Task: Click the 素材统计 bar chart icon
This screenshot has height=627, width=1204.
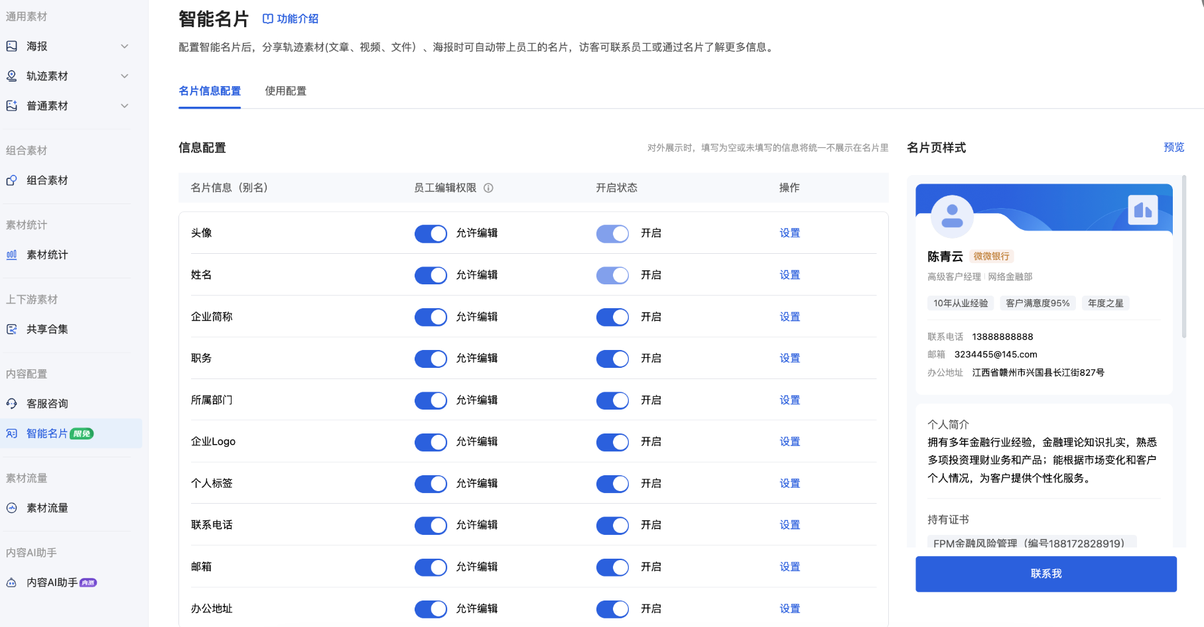Action: [x=12, y=255]
